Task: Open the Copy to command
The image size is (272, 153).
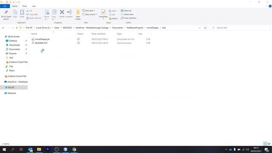Action: (54, 15)
